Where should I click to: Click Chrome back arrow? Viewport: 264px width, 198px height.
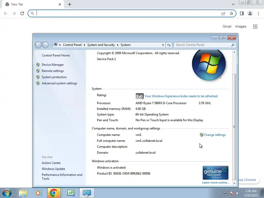6,13
